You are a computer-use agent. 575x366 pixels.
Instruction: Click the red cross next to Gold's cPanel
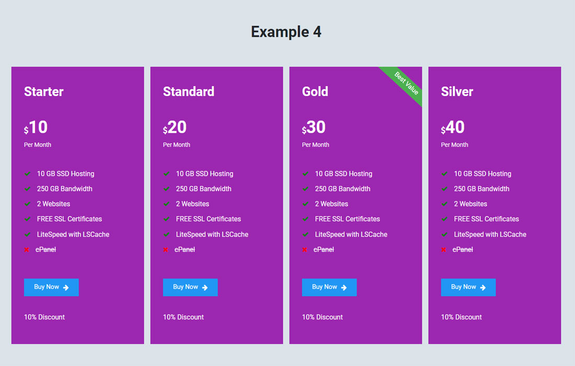[305, 250]
